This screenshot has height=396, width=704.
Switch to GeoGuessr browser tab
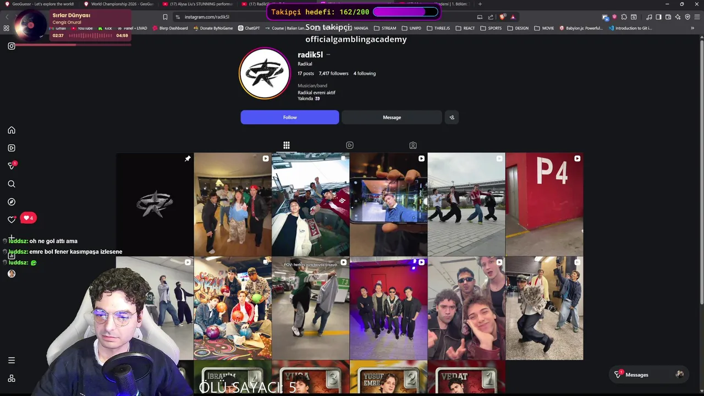point(38,4)
